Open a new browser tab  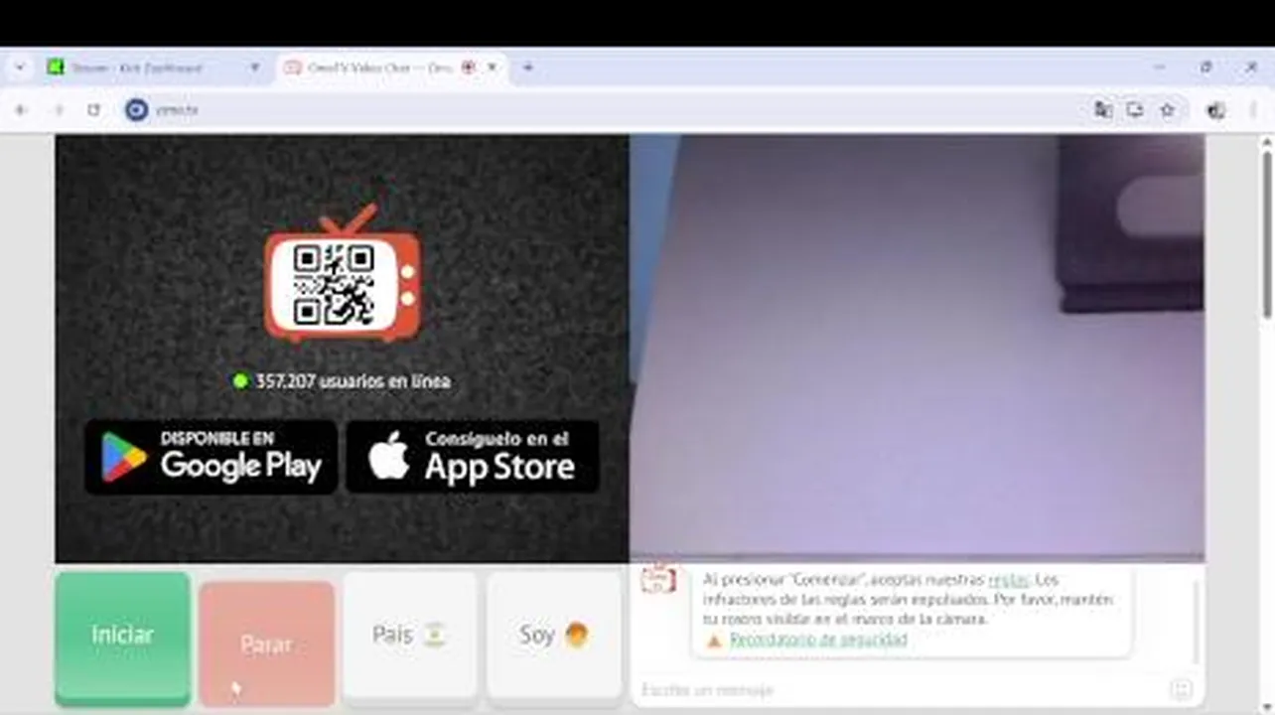(x=528, y=68)
